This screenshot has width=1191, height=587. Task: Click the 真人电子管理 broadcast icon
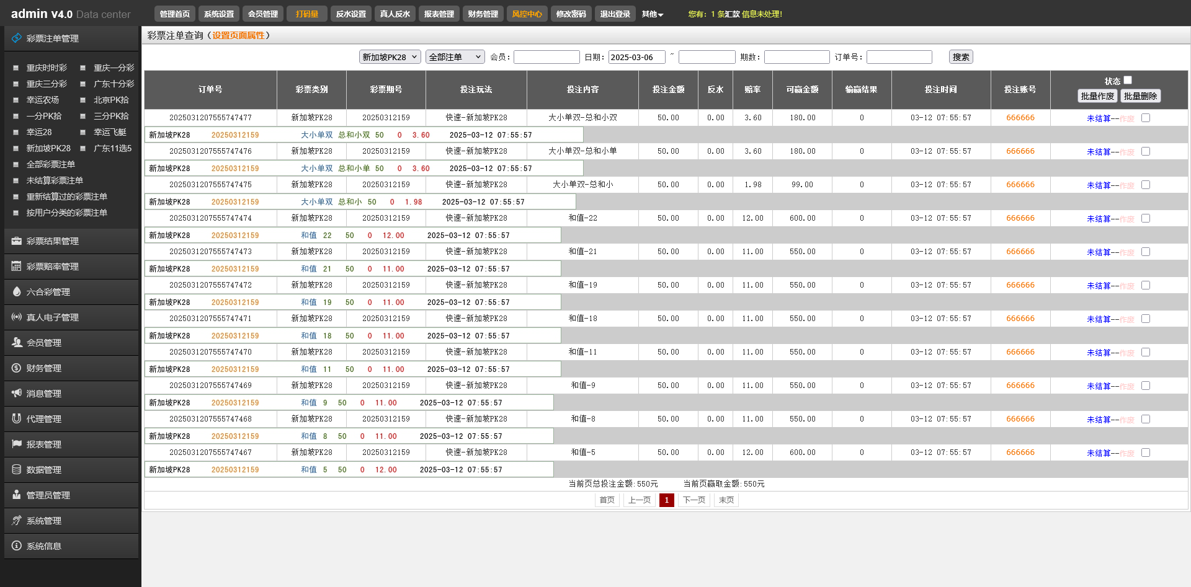tap(16, 317)
